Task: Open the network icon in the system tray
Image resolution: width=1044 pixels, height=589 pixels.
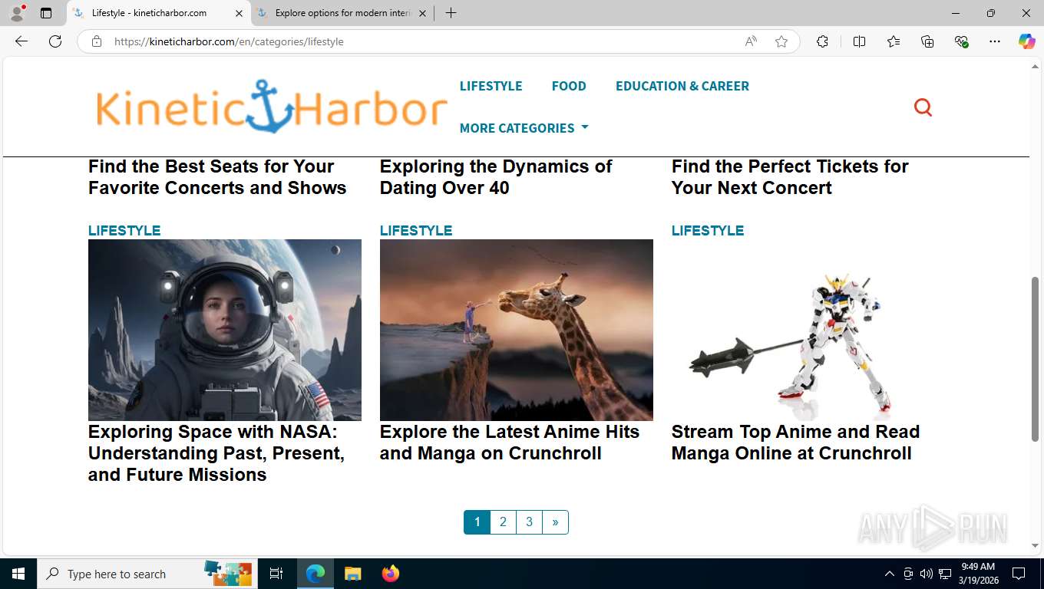Action: pos(945,574)
